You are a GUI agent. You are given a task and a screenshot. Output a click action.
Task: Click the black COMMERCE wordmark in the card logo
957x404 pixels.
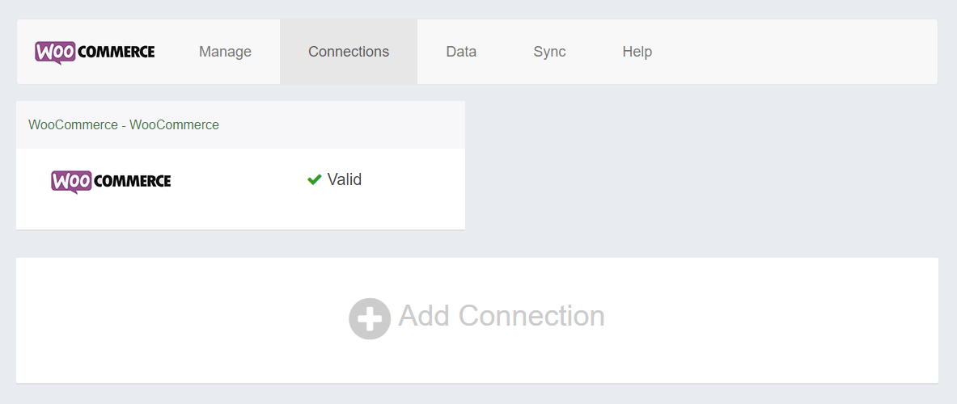pyautogui.click(x=133, y=182)
